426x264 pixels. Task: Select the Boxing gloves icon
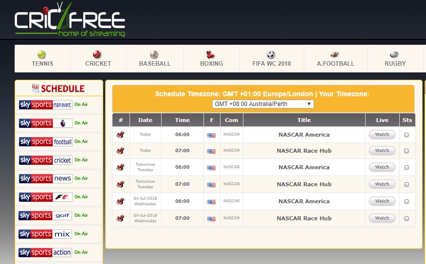pos(211,54)
